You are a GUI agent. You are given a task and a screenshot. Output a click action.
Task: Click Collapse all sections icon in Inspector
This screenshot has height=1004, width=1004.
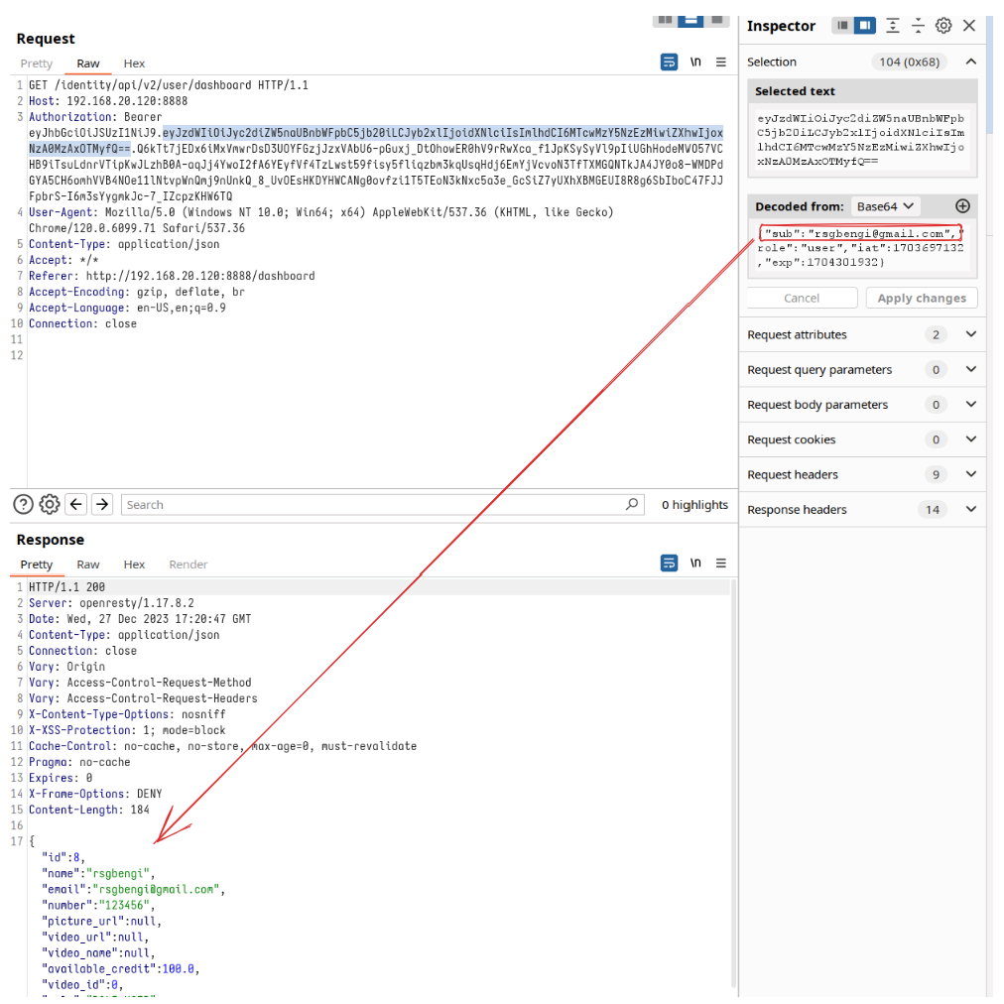coord(919,26)
